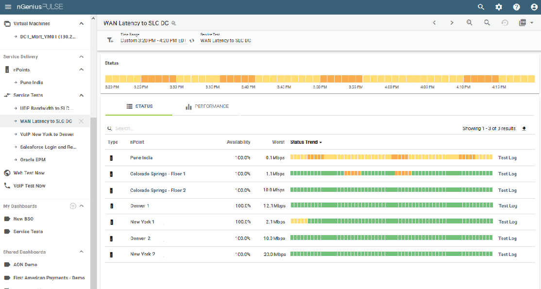The image size is (541, 289).
Task: Open the Service Test selector
Action: coord(226,40)
